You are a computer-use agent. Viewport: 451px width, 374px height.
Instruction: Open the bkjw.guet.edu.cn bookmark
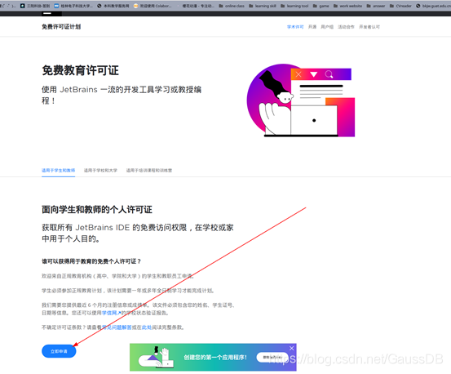[433, 6]
